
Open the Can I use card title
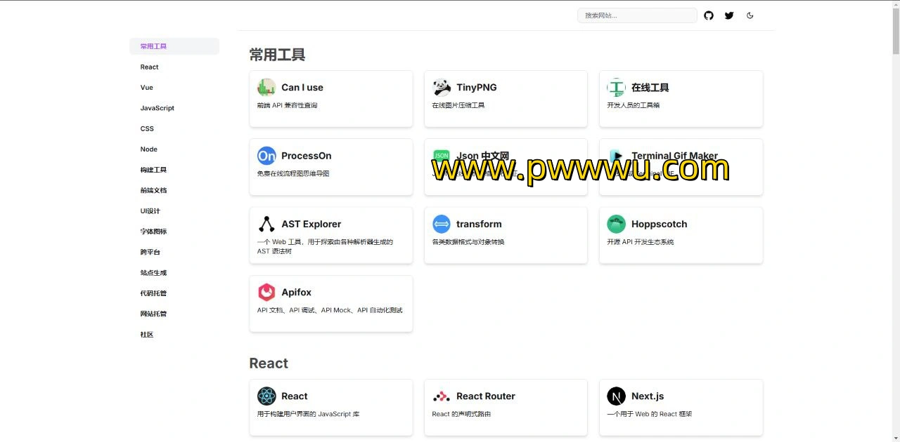302,88
